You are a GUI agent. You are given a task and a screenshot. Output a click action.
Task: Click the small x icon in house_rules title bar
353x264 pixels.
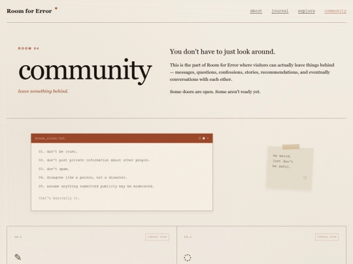pos(208,138)
